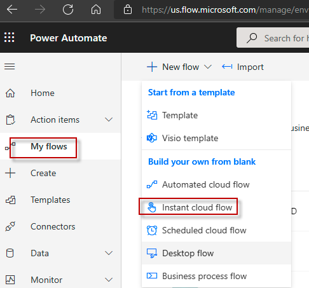This screenshot has height=288, width=309.
Task: Click the Search for helpful resources box
Action: (273, 38)
